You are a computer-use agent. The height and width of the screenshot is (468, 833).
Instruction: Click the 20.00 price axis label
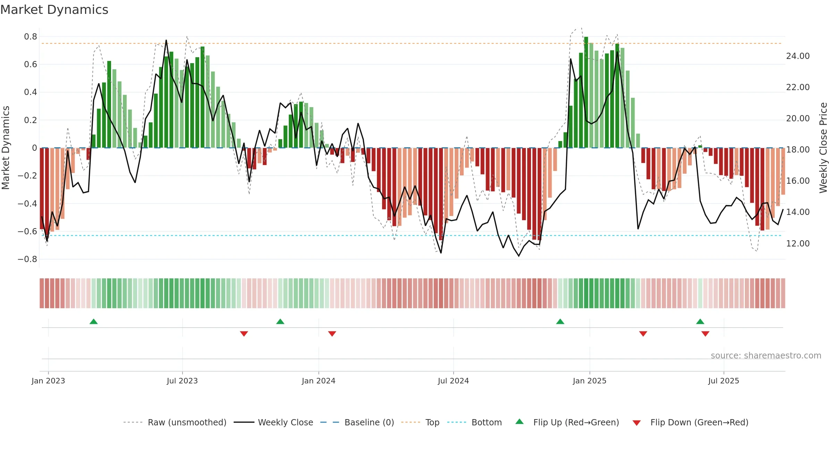(x=798, y=119)
